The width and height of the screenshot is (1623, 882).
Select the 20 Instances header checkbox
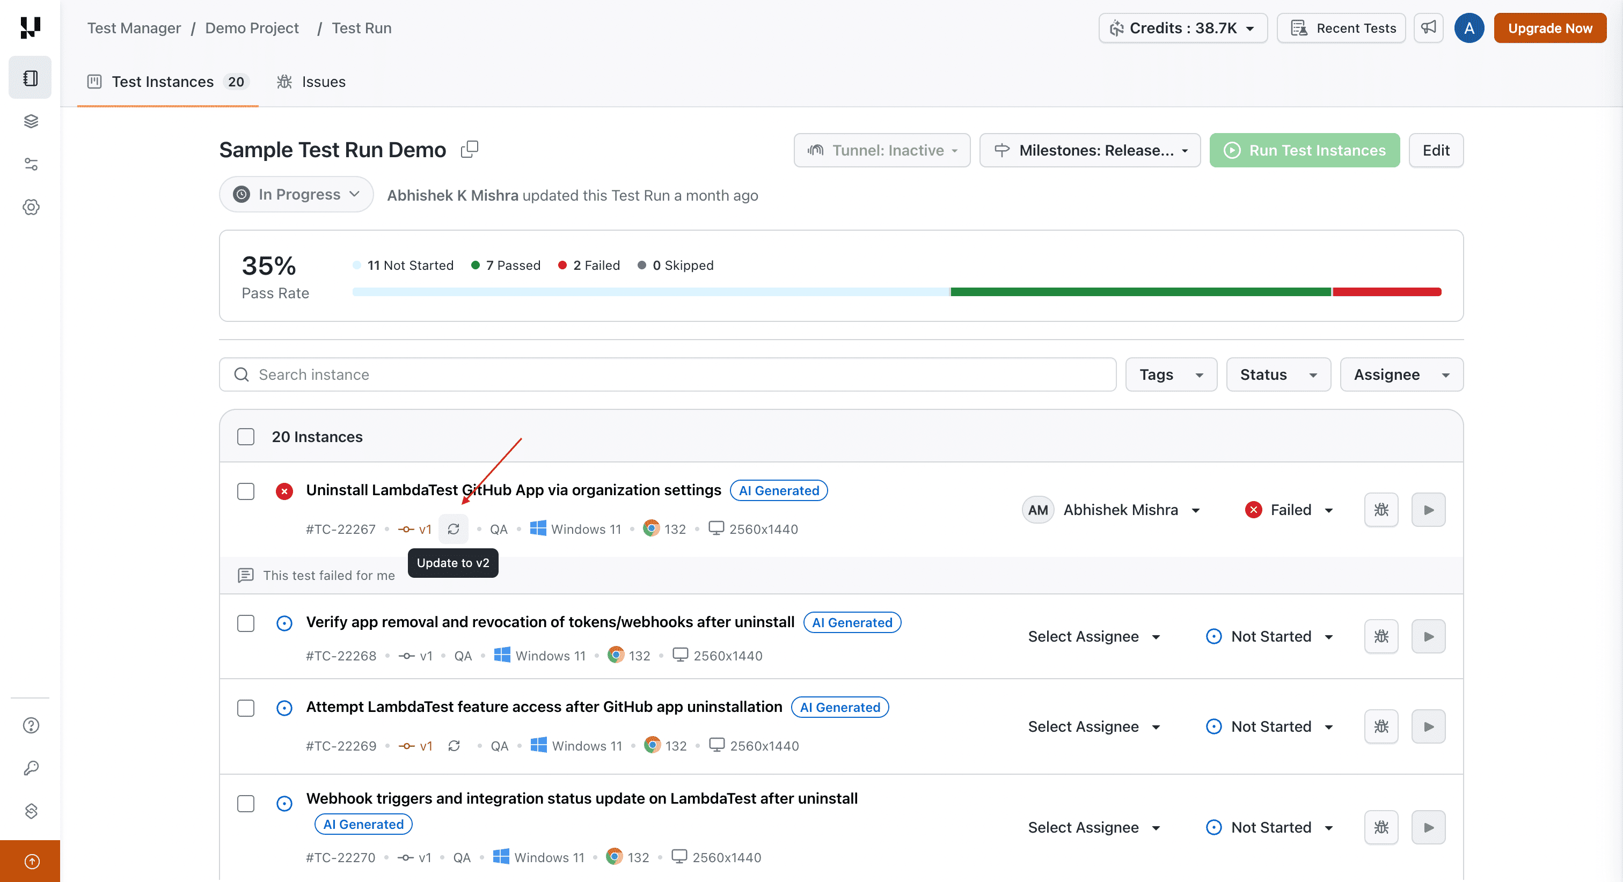(245, 436)
